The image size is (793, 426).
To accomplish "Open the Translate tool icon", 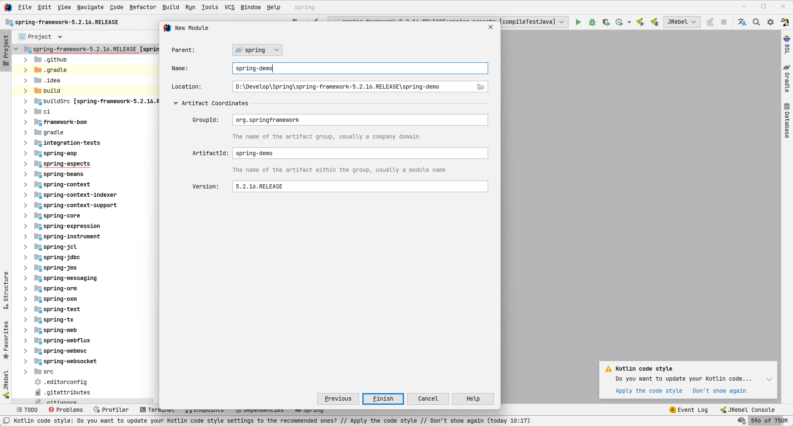I will click(742, 22).
